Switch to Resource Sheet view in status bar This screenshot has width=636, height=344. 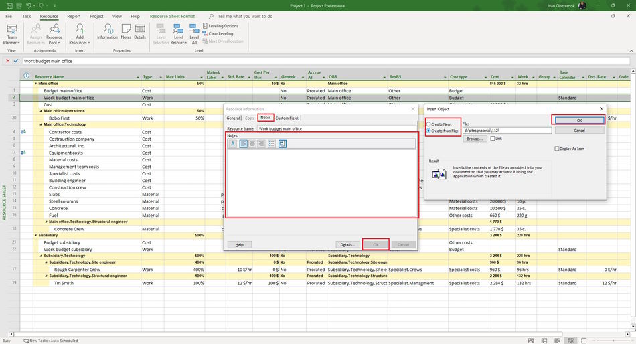(x=570, y=341)
